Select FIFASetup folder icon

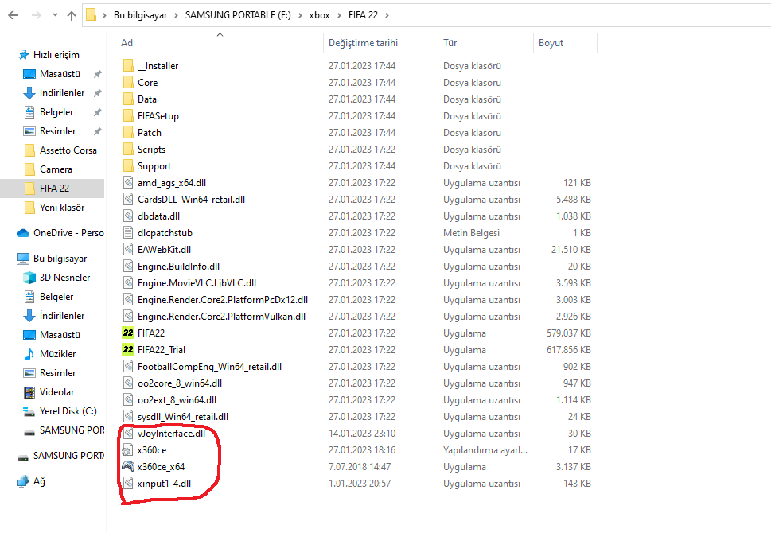tap(128, 115)
